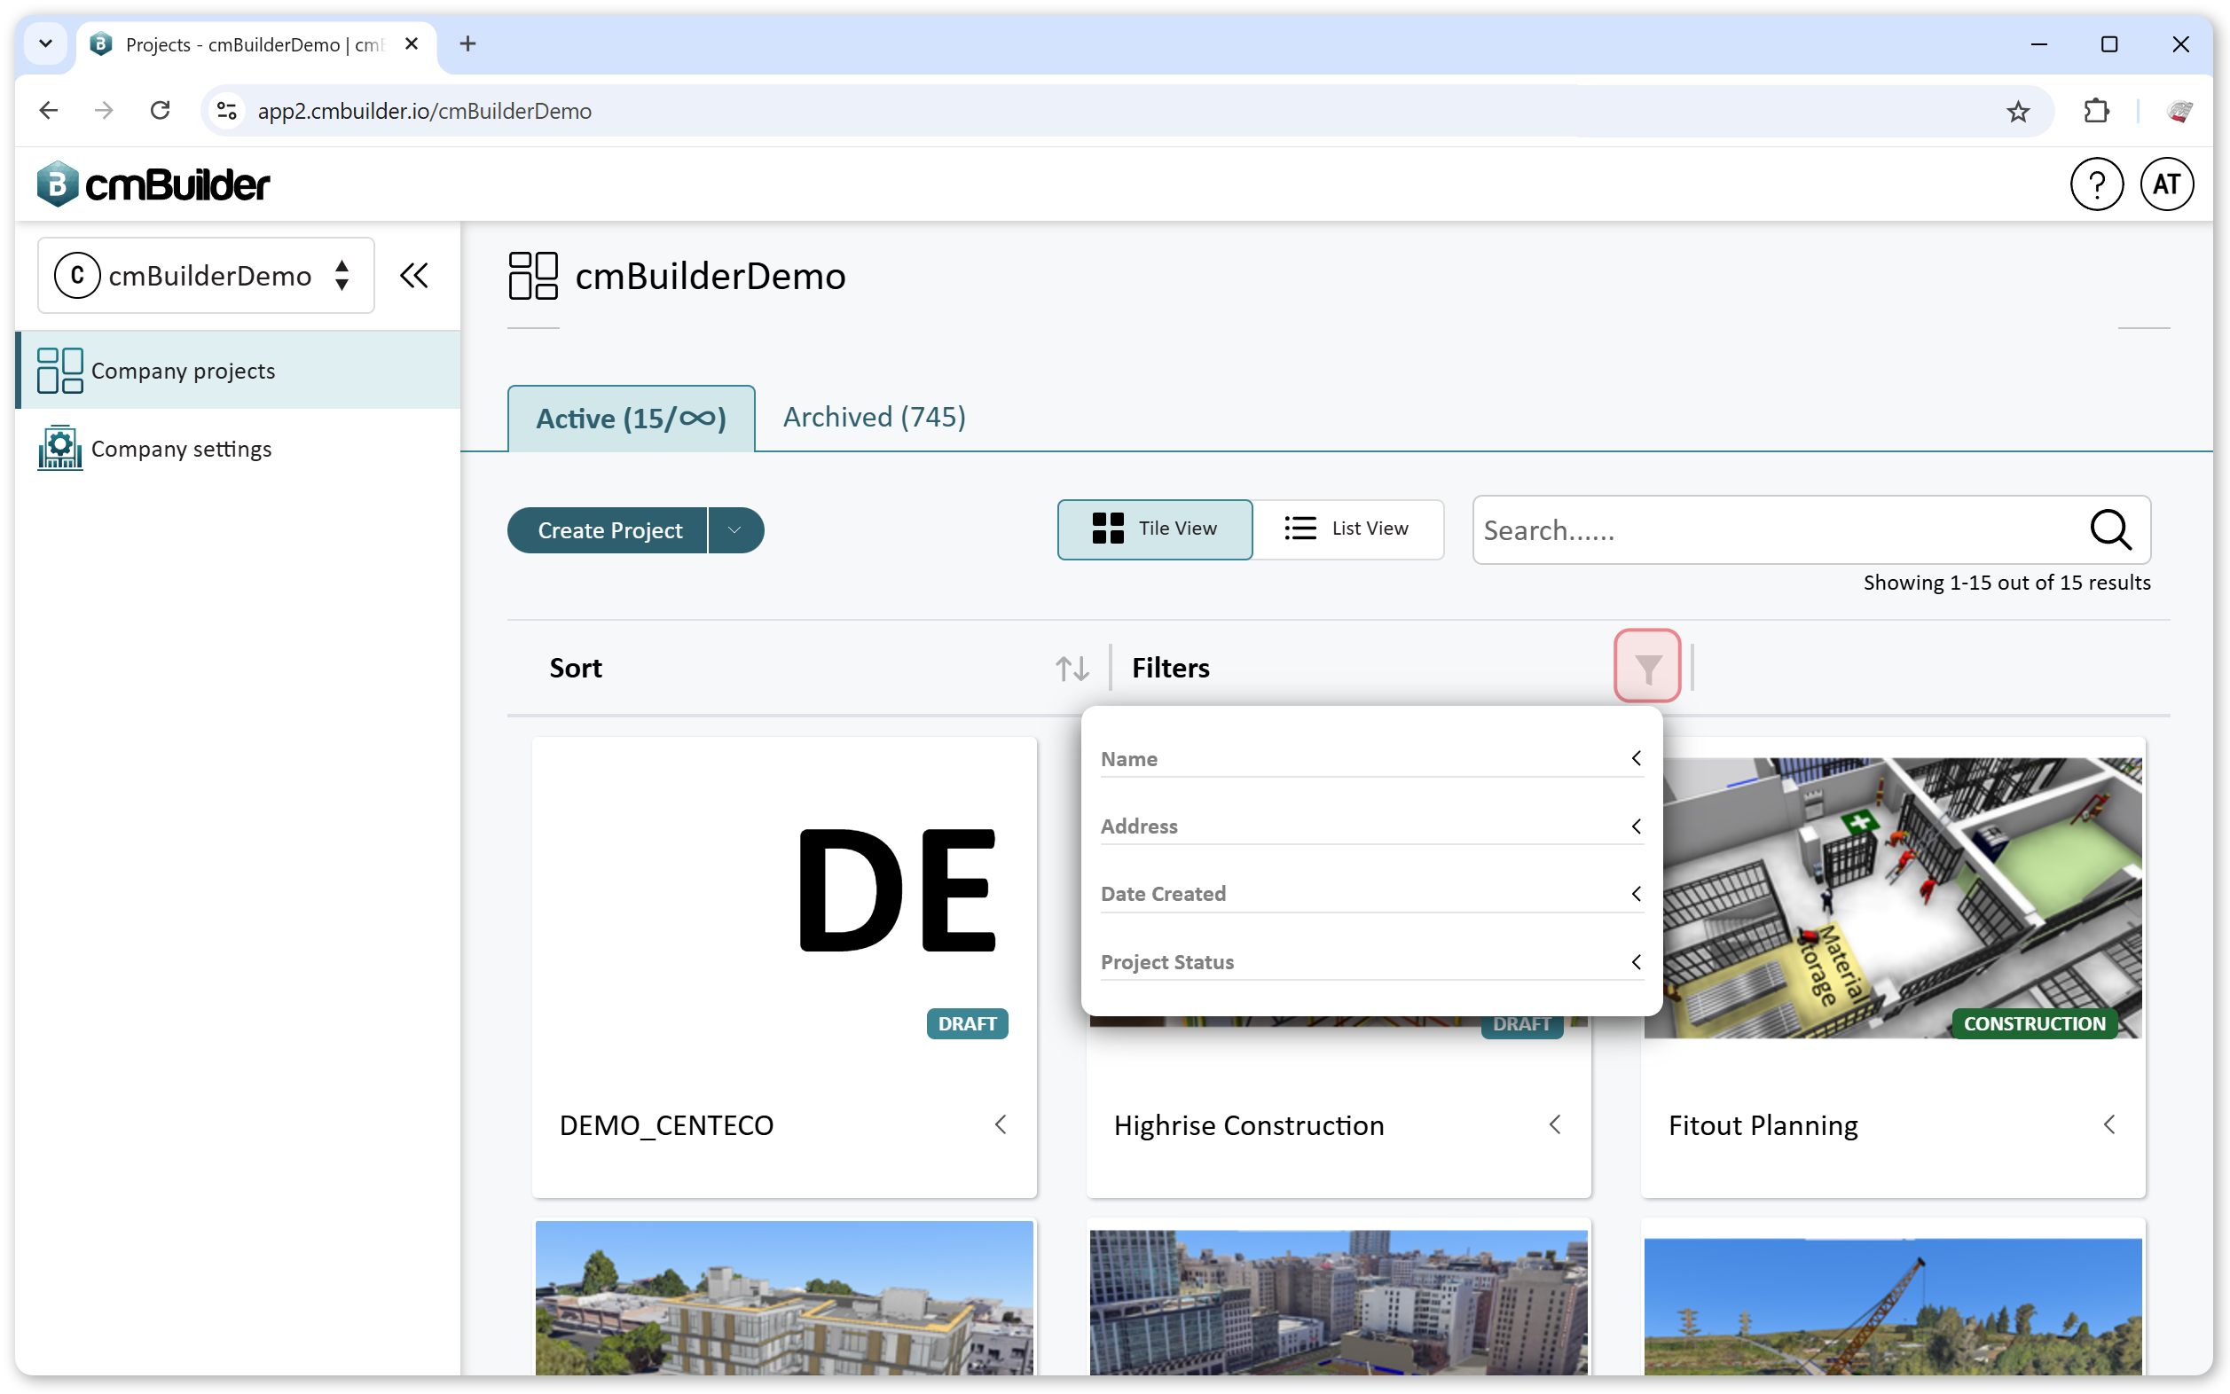This screenshot has width=2230, height=1394.
Task: Open the tab search dropdown arrow
Action: point(45,43)
